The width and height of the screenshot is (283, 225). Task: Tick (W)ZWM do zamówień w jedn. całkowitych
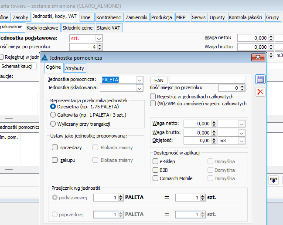click(153, 104)
